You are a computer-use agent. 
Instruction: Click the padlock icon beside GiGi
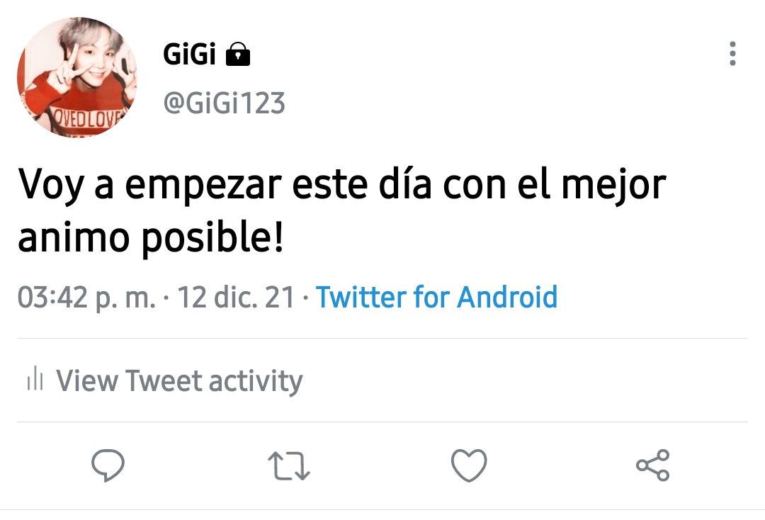[x=238, y=54]
